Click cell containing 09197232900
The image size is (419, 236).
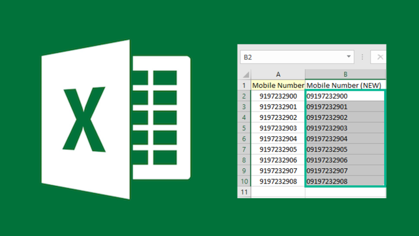345,96
